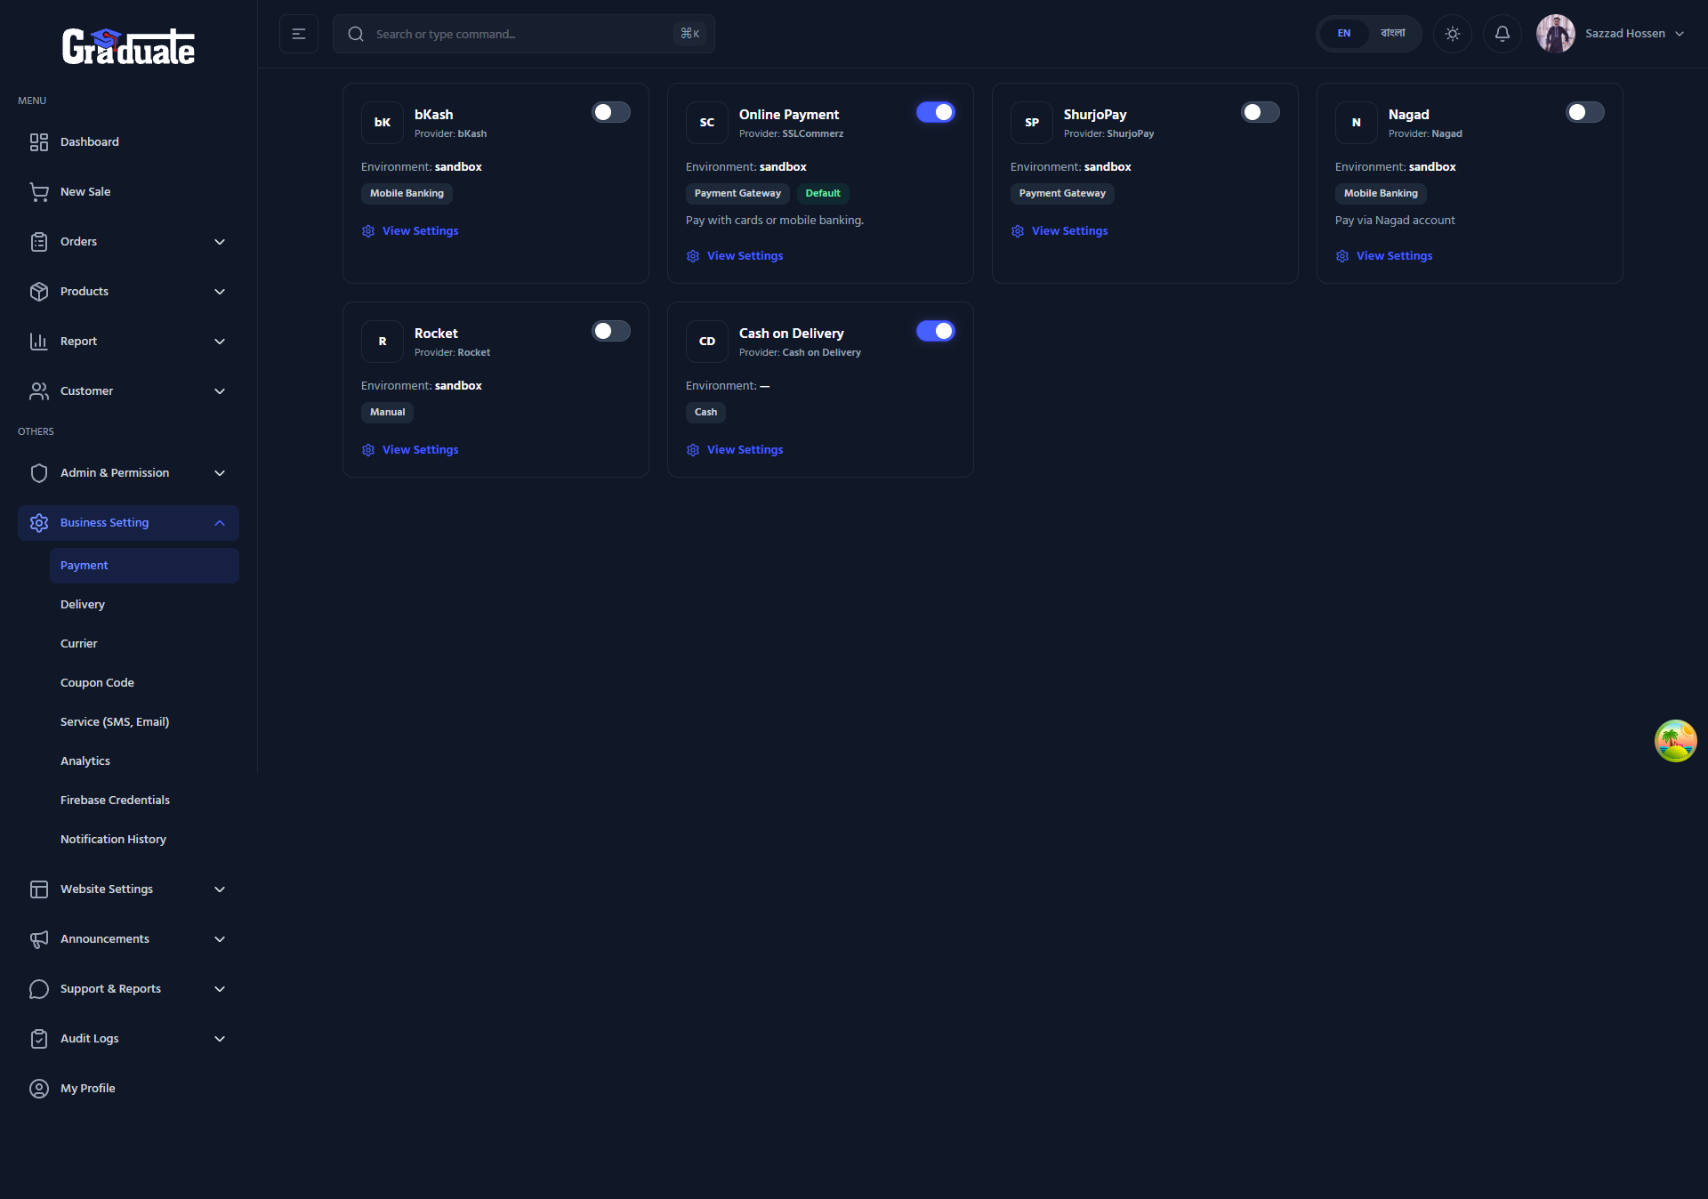Focus the search or type command field
The width and height of the screenshot is (1708, 1199).
coord(524,34)
